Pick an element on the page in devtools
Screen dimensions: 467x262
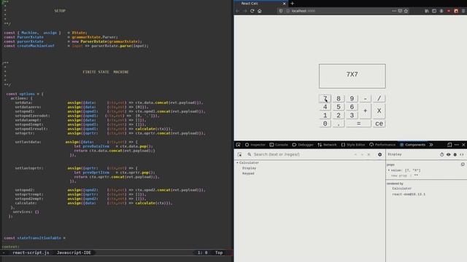pyautogui.click(x=239, y=145)
